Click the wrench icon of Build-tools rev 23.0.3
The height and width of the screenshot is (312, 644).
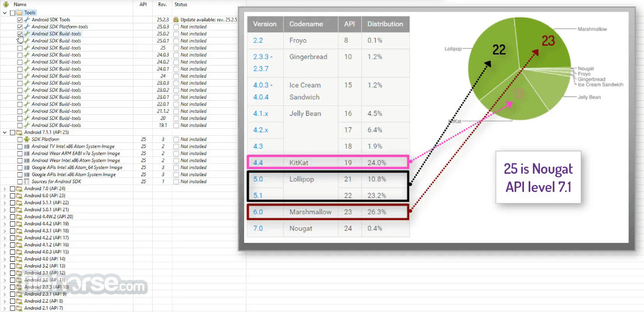(x=27, y=83)
